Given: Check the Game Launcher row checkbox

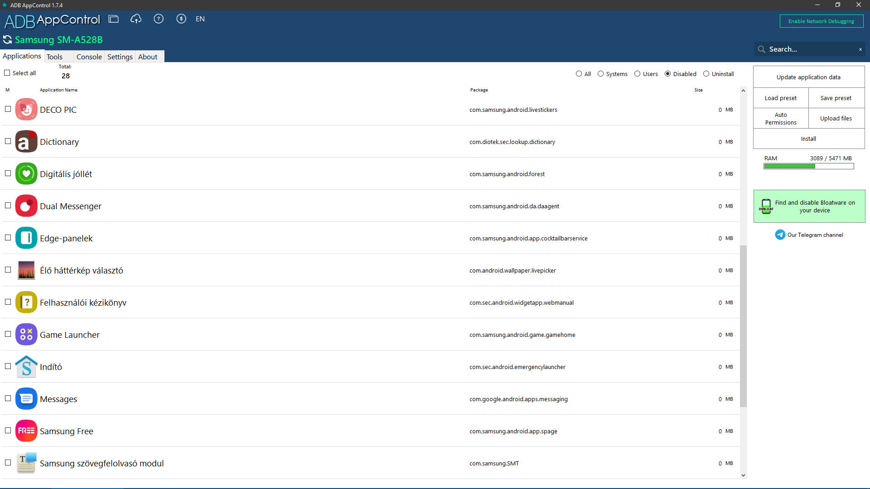Looking at the screenshot, I should click(8, 334).
